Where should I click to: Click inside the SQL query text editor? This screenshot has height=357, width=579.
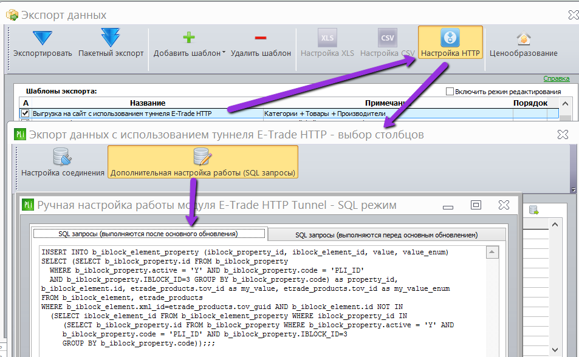(x=263, y=301)
